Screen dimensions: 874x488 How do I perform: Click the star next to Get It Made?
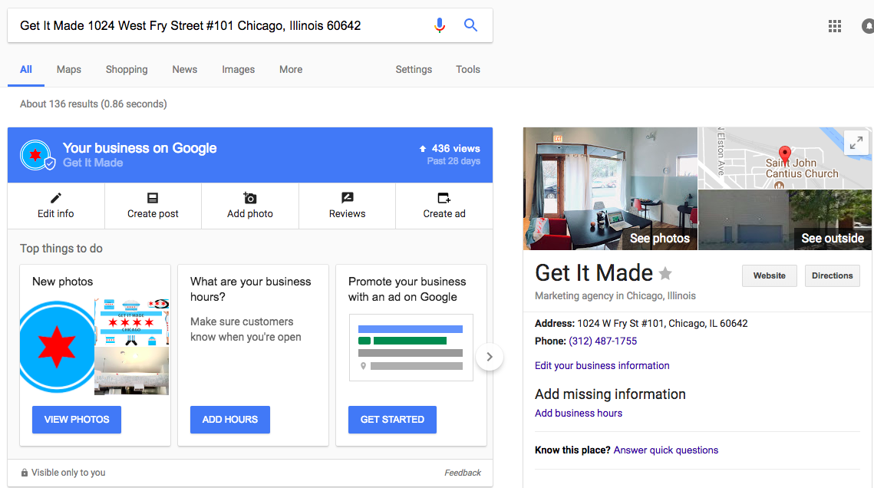(665, 273)
